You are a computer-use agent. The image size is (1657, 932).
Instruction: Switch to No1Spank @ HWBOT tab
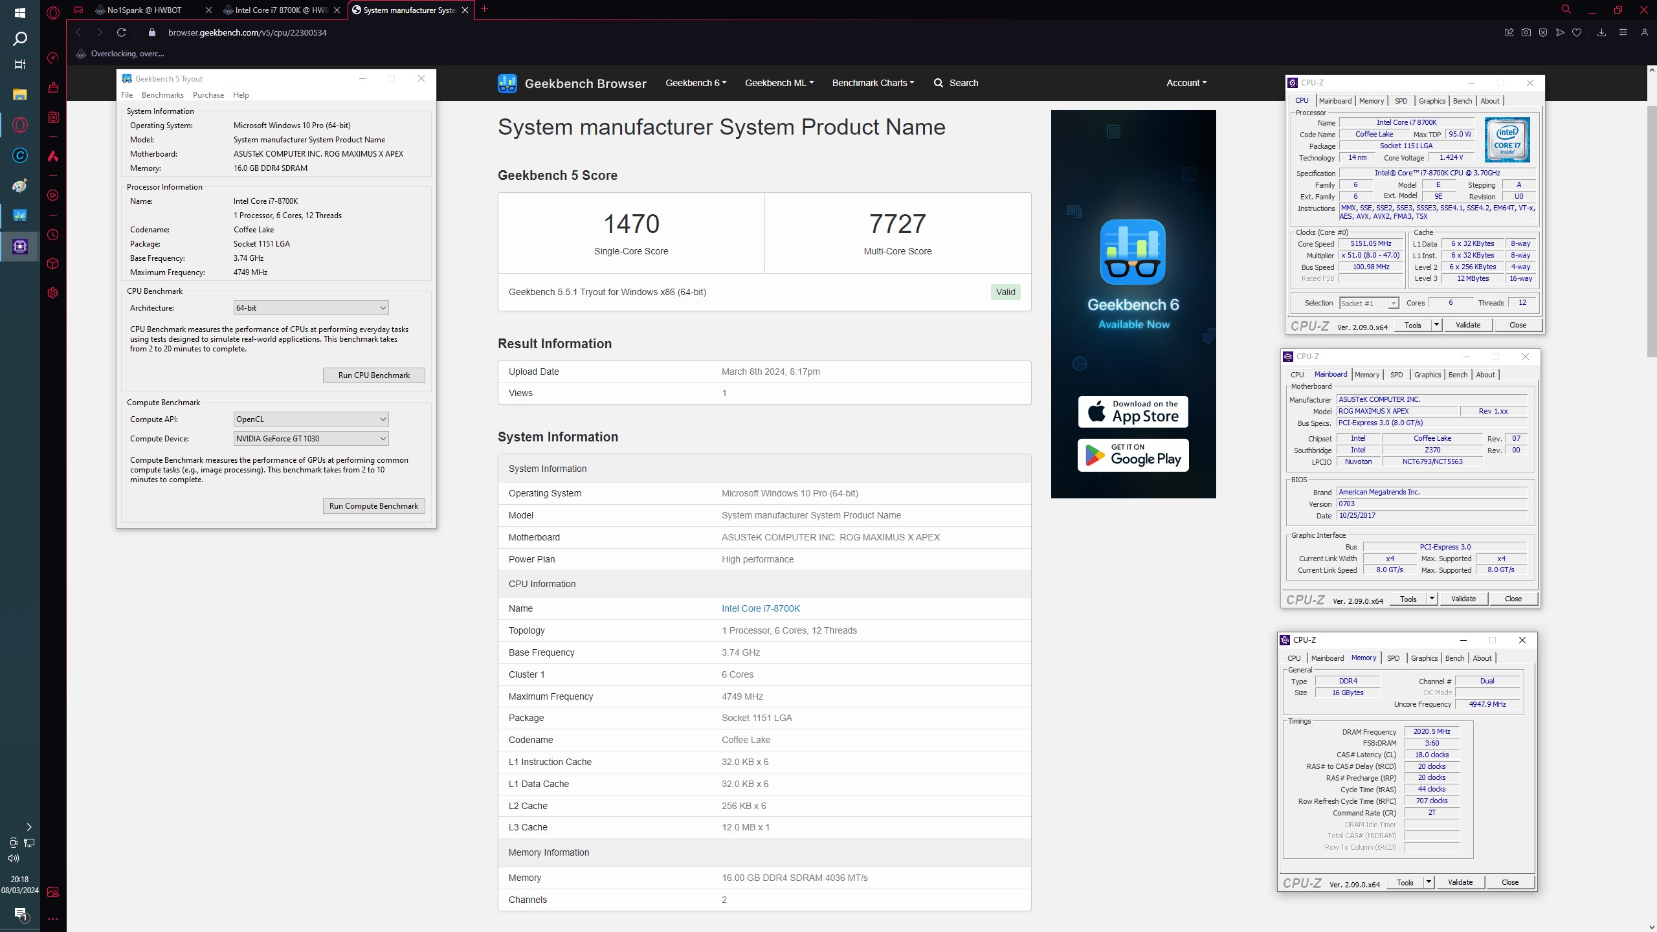[x=144, y=10]
